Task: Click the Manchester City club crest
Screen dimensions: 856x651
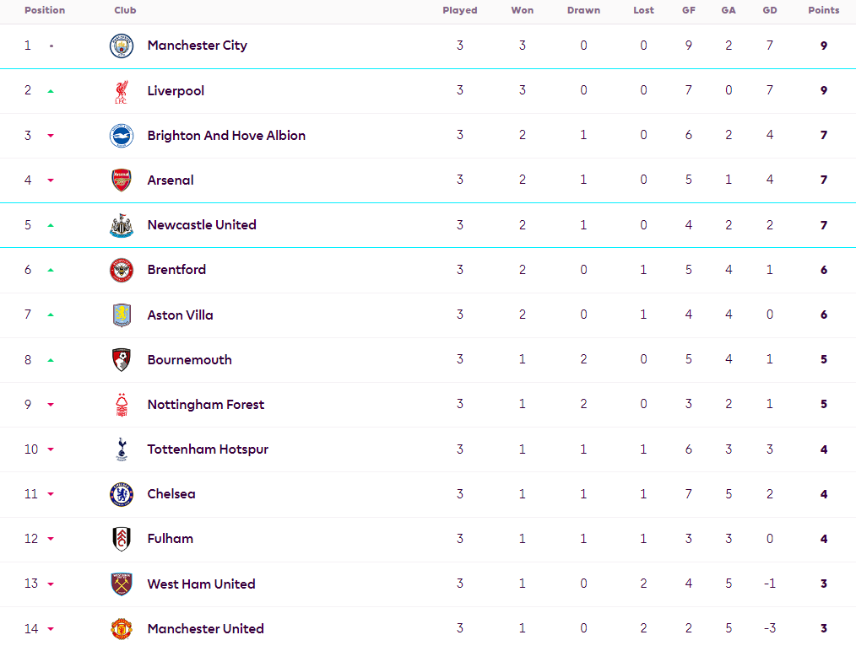Action: coord(122,46)
